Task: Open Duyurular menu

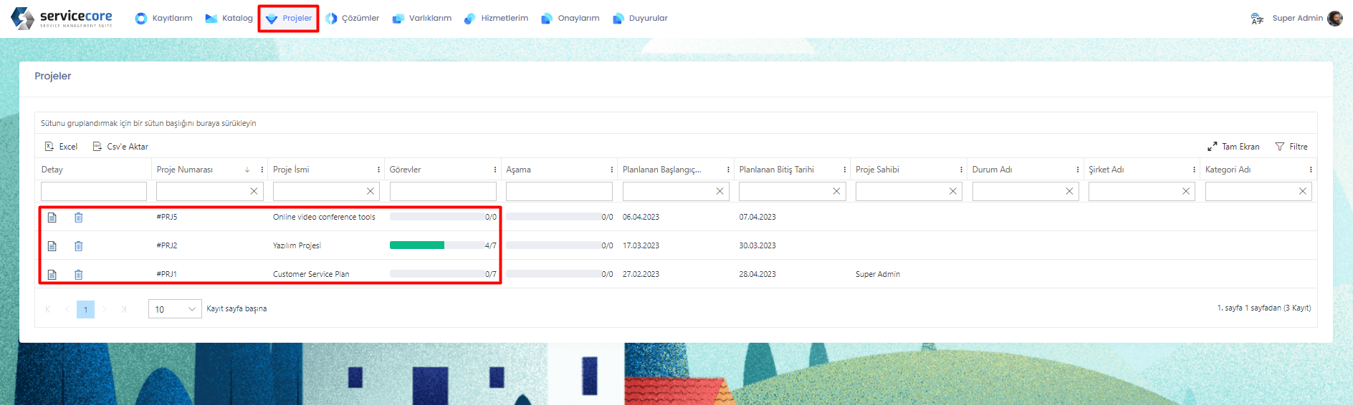Action: 640,19
